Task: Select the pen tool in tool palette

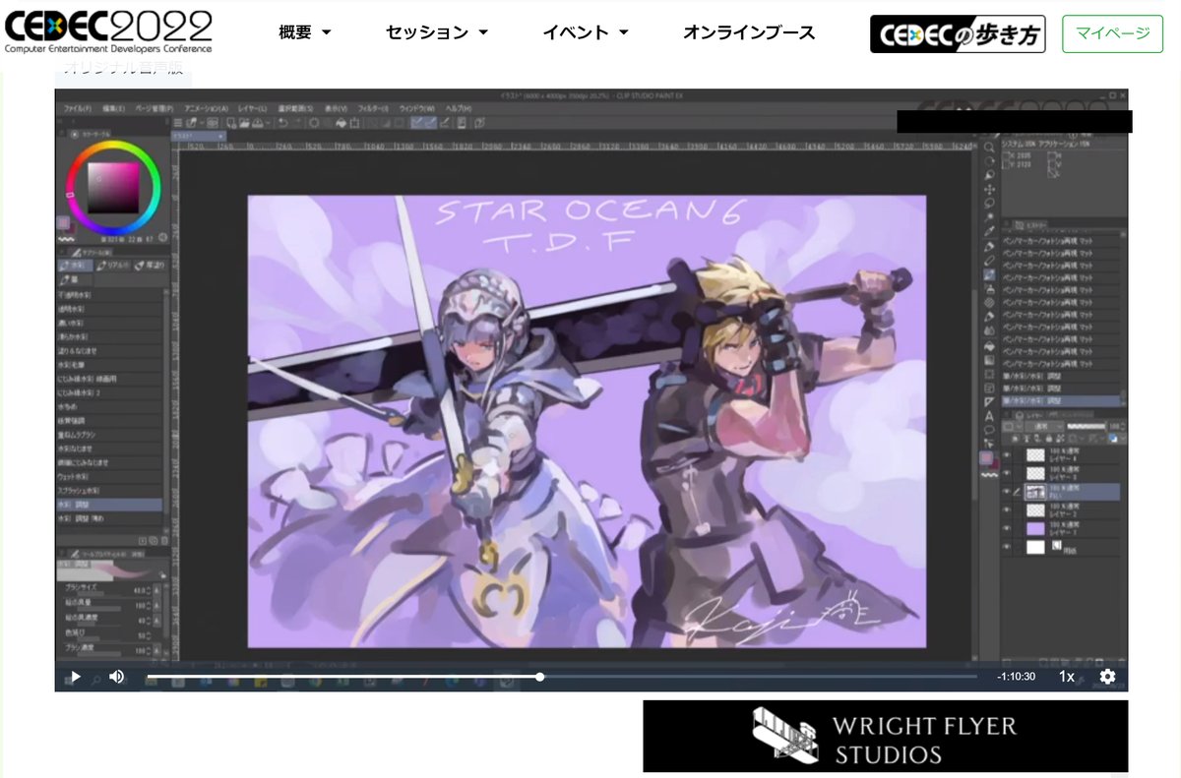Action: pyautogui.click(x=989, y=247)
